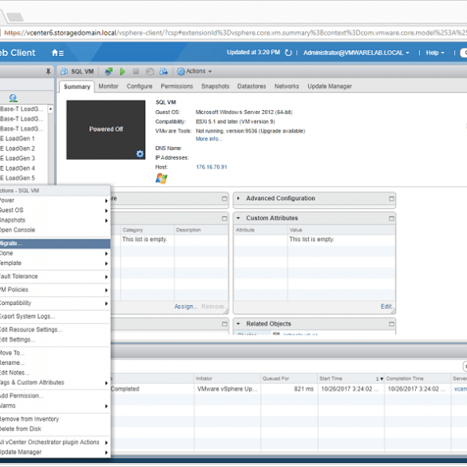Image resolution: width=467 pixels, height=467 pixels.
Task: Switch to the Snapshots tab
Action: (215, 86)
